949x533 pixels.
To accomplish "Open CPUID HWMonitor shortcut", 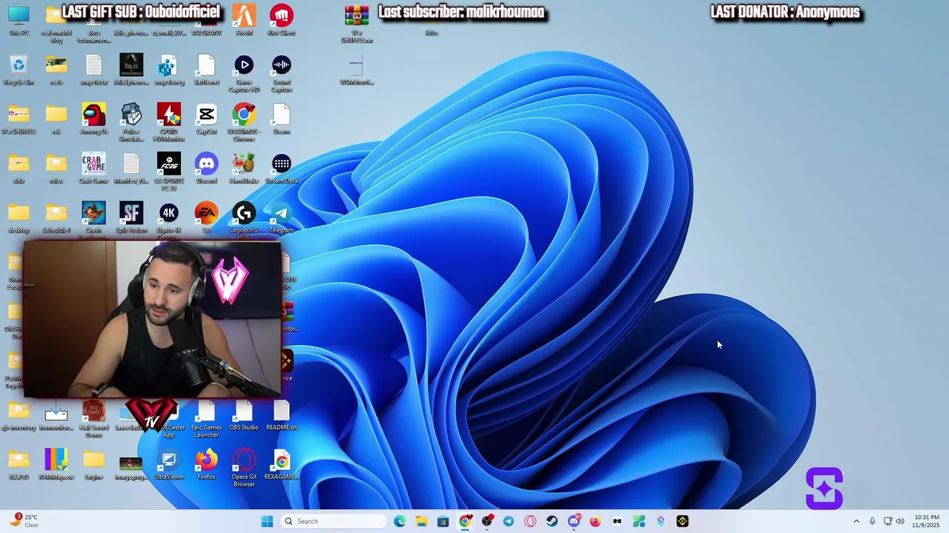I will [169, 123].
